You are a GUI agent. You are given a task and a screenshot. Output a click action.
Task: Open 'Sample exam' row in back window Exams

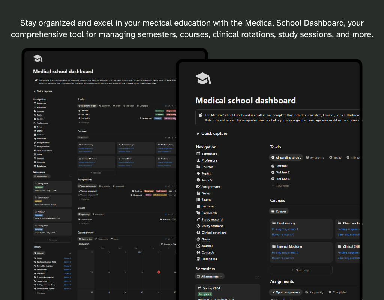(x=127, y=219)
